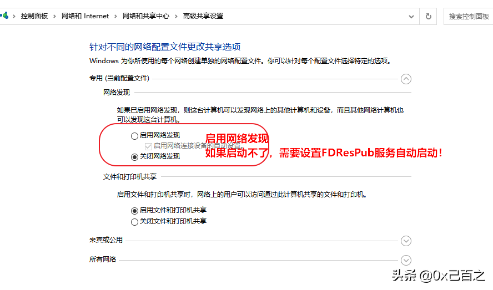Select 关闭网络发现 radio button
The image size is (493, 290).
(x=134, y=157)
